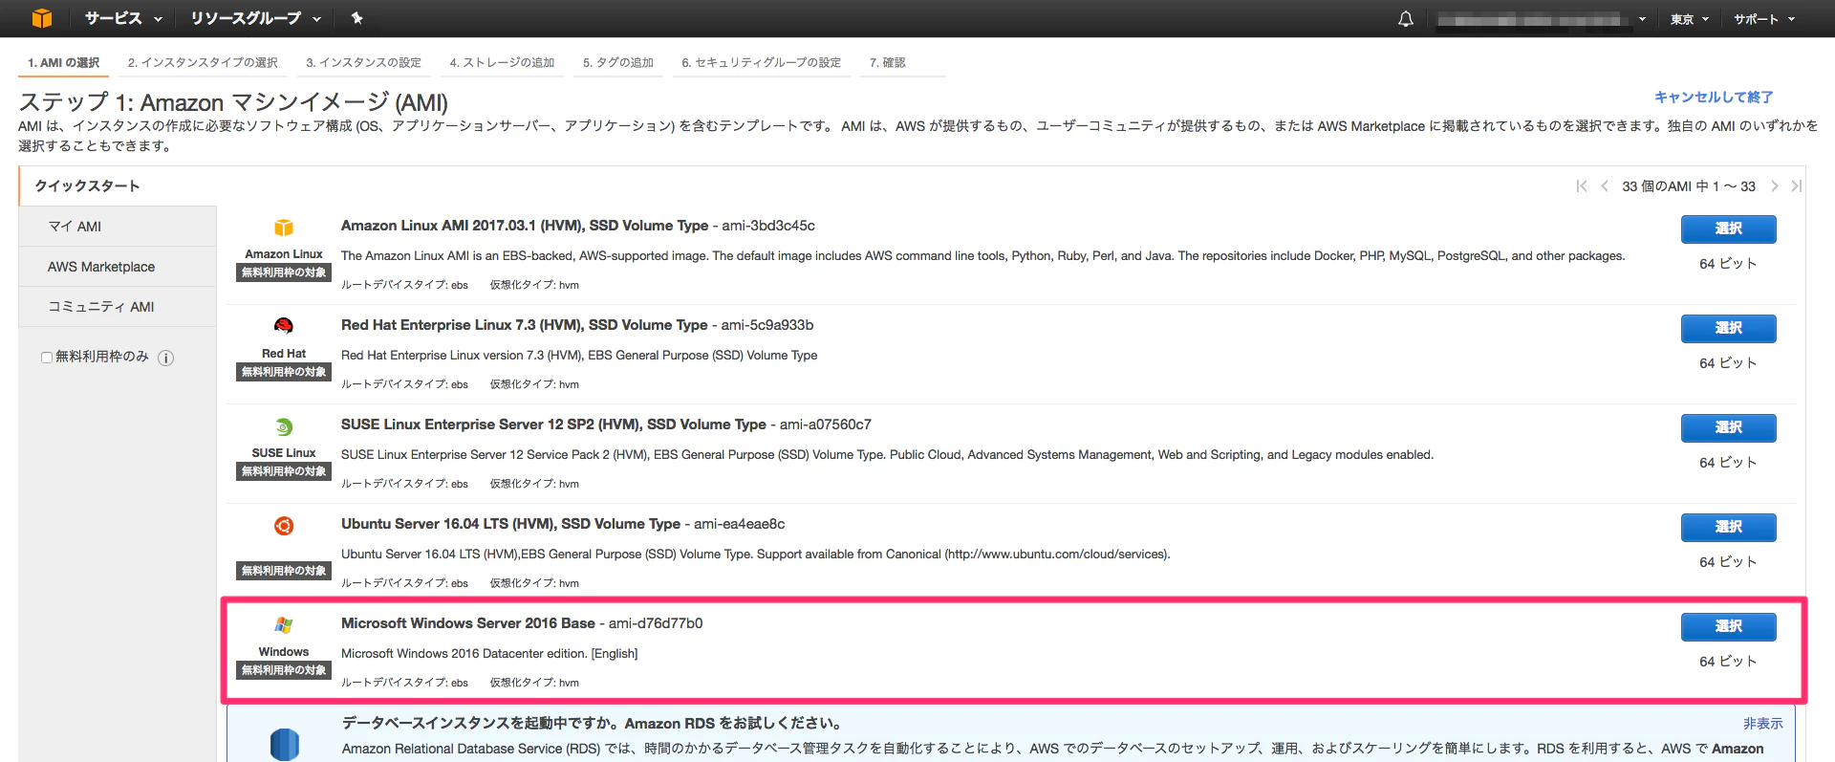The height and width of the screenshot is (762, 1835).
Task: Go to last AMI page arrow
Action: tap(1797, 185)
